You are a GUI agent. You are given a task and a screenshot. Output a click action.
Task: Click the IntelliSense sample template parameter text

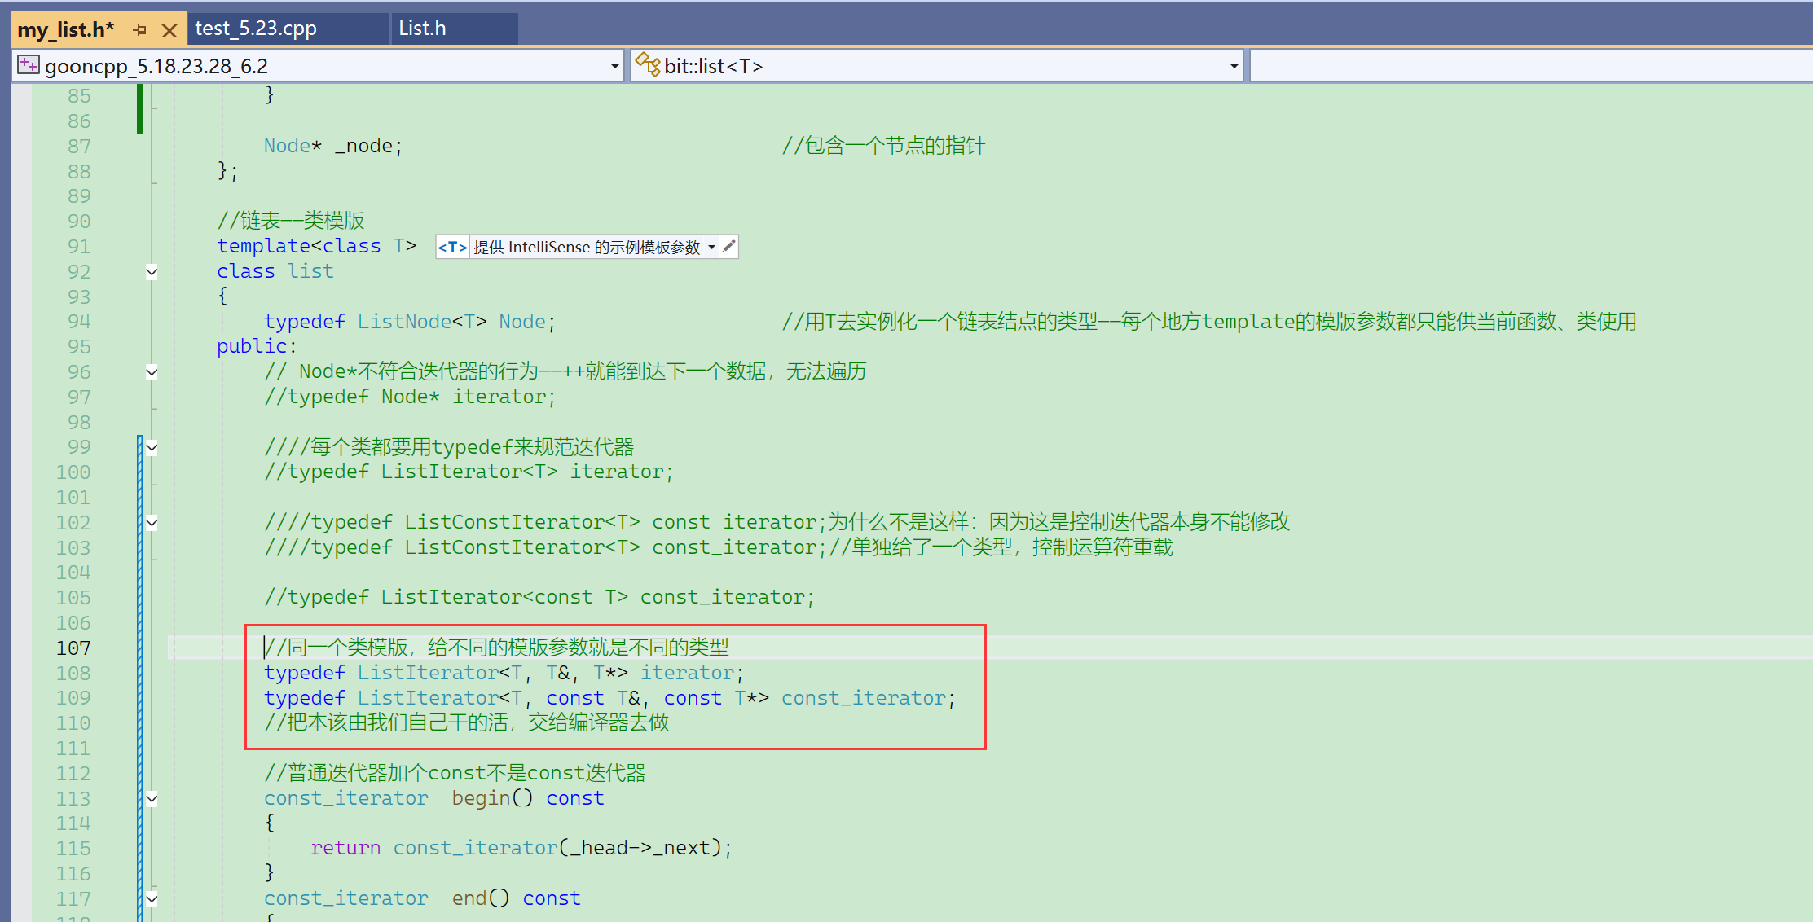(x=587, y=248)
